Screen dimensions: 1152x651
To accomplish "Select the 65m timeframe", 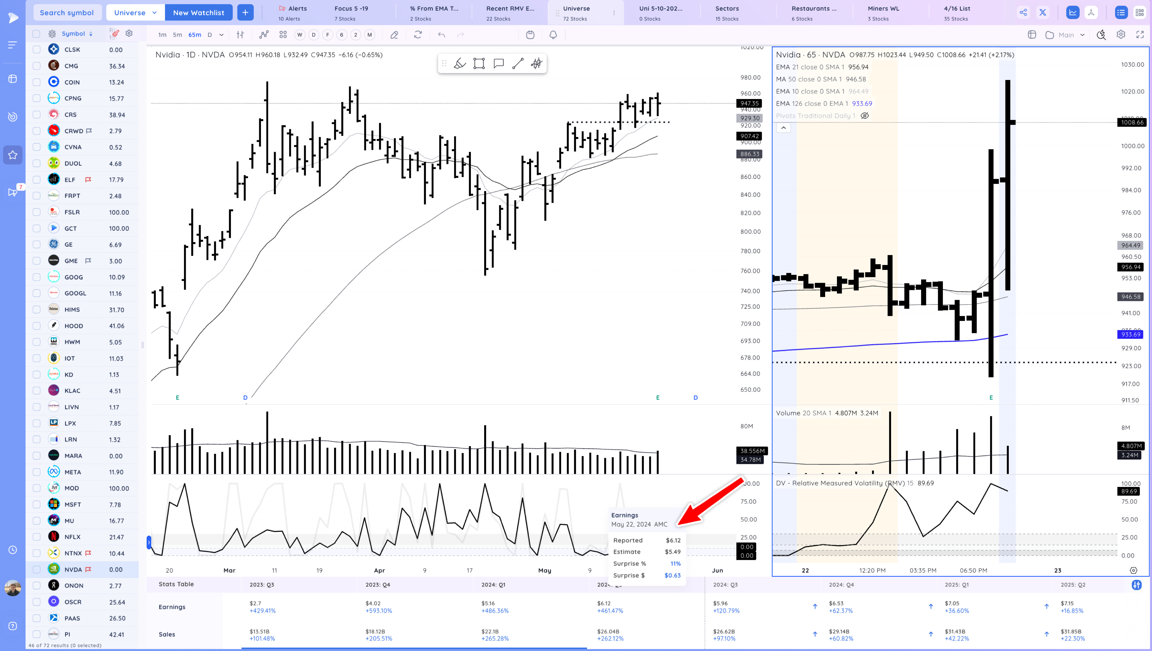I will coord(195,35).
